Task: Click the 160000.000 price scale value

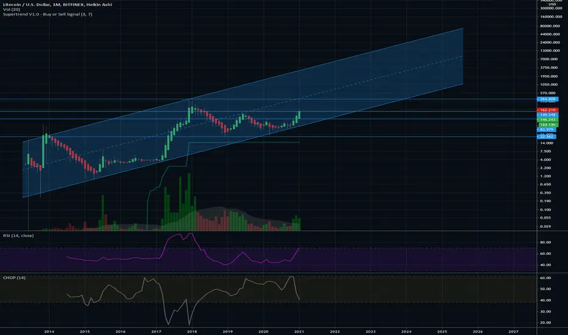Action: click(x=551, y=16)
